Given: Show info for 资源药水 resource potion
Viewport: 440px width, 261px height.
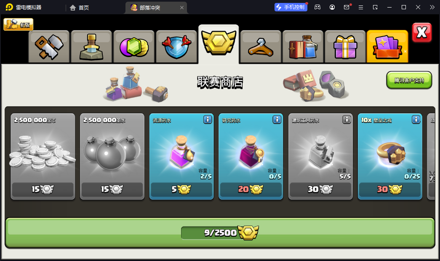Looking at the screenshot, I should click(208, 120).
